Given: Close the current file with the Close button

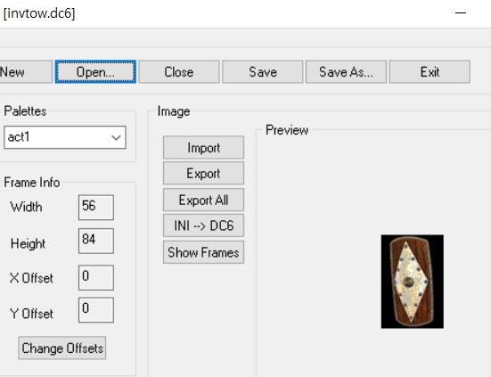Looking at the screenshot, I should [179, 71].
